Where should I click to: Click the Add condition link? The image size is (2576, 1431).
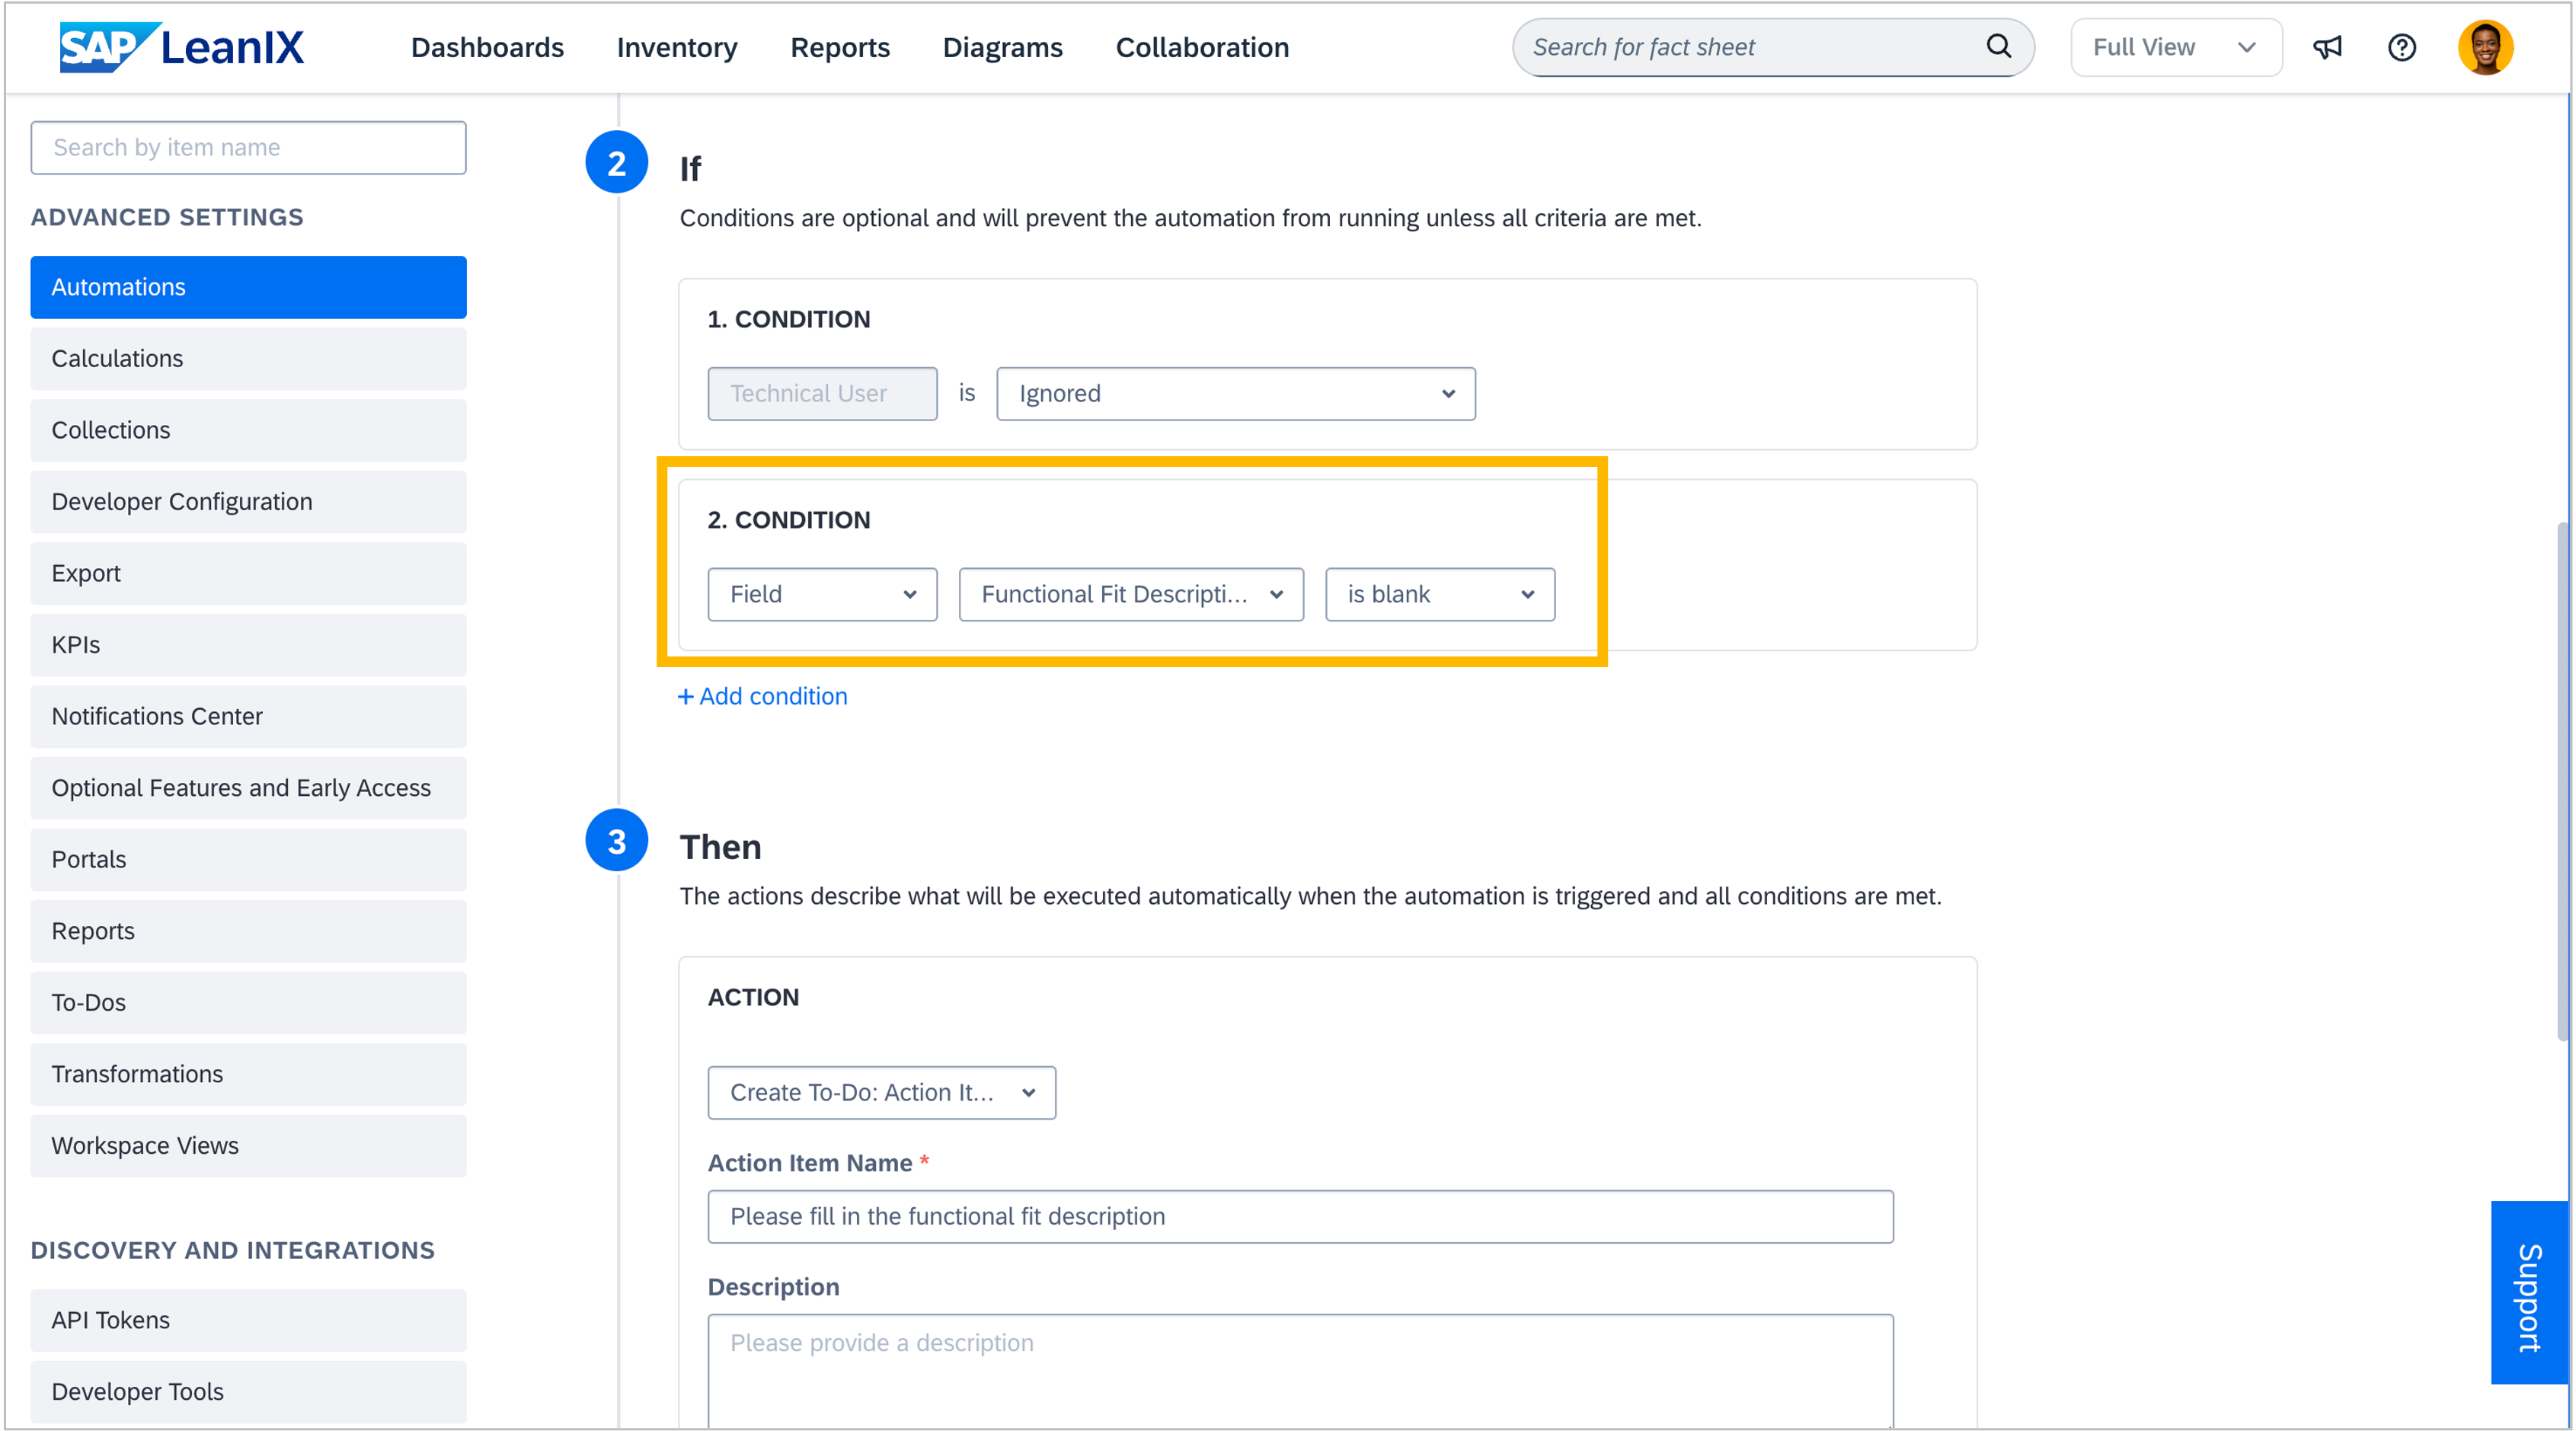(763, 696)
